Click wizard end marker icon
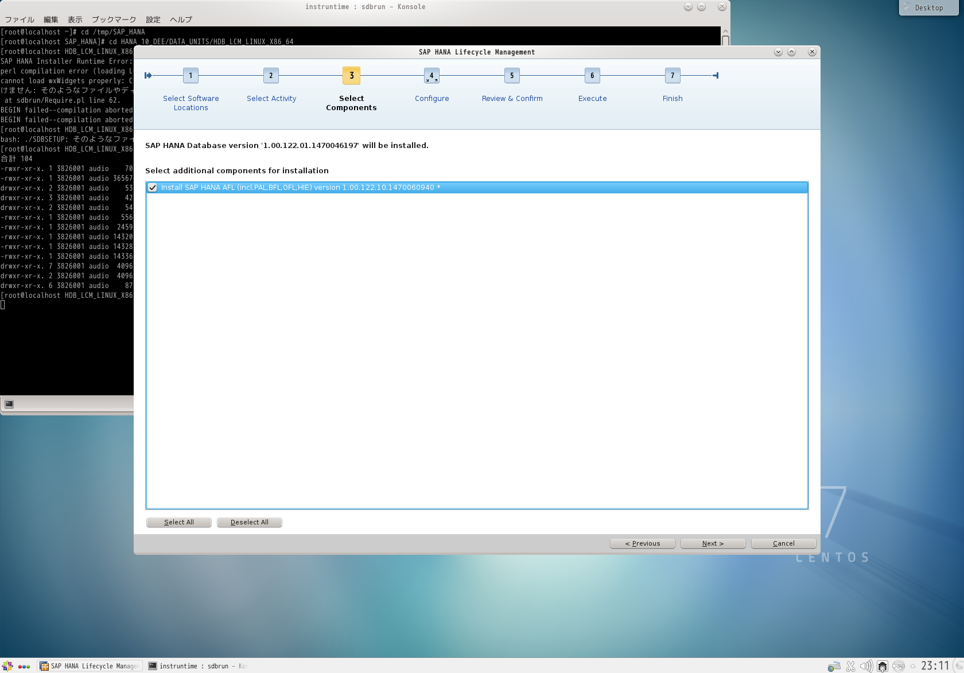This screenshot has width=964, height=673. 716,75
